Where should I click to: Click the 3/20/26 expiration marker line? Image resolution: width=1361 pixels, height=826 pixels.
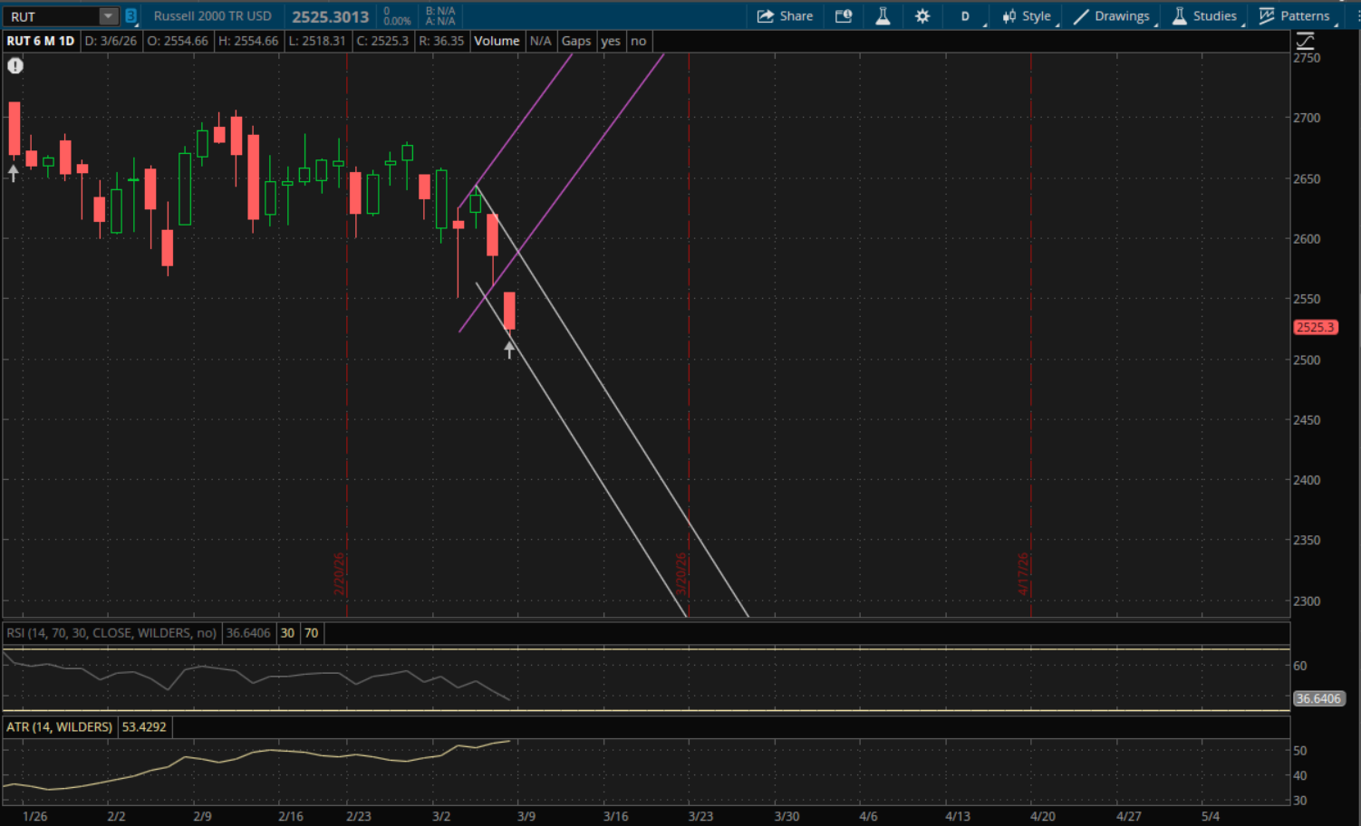pyautogui.click(x=689, y=362)
